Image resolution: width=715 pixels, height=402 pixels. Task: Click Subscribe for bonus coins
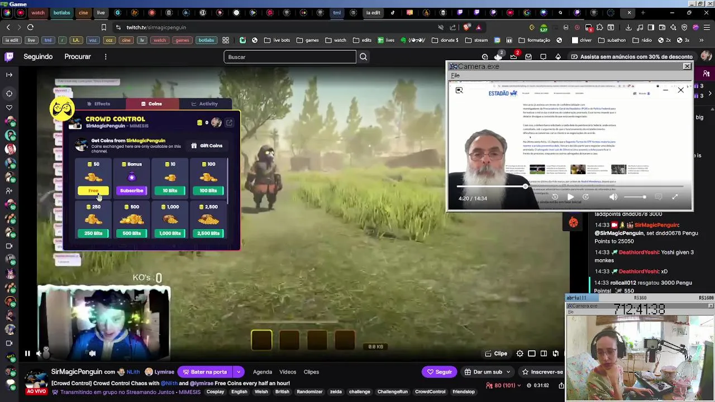tap(131, 190)
